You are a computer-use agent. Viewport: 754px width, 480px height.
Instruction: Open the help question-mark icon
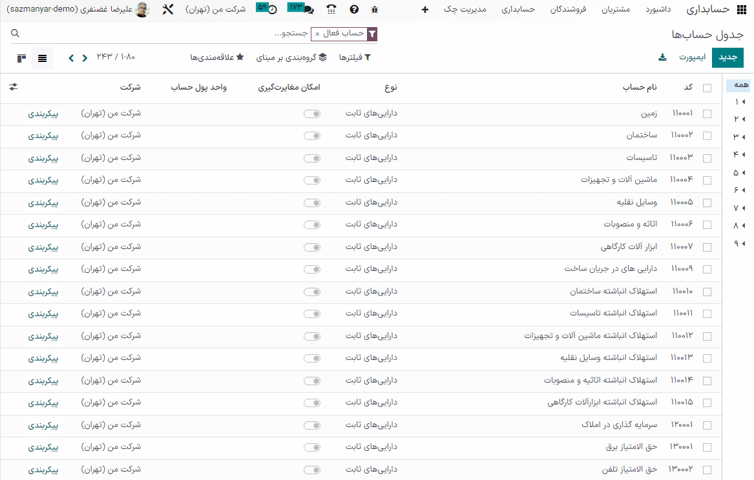pyautogui.click(x=353, y=9)
